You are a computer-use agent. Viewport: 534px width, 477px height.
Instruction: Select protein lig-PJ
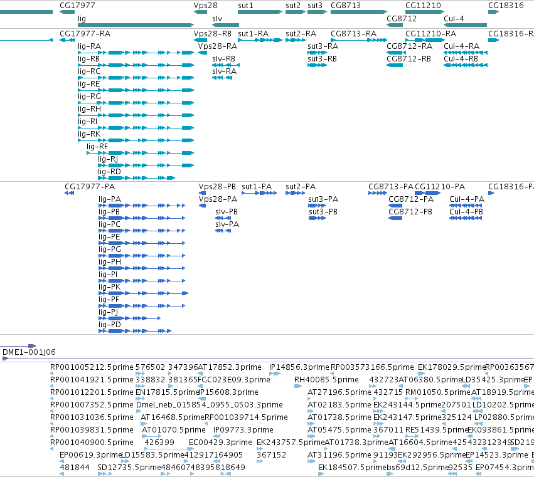coord(130,318)
